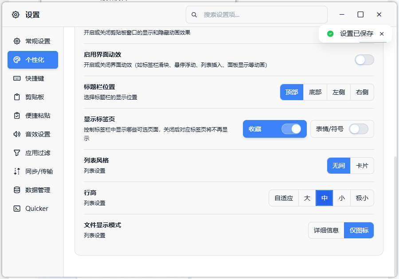Click the 个性化 palette icon
The width and height of the screenshot is (399, 279).
17,60
